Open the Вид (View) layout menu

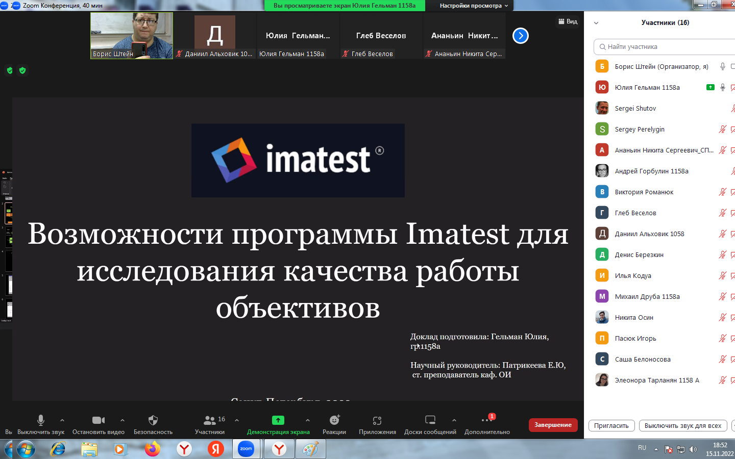point(568,21)
